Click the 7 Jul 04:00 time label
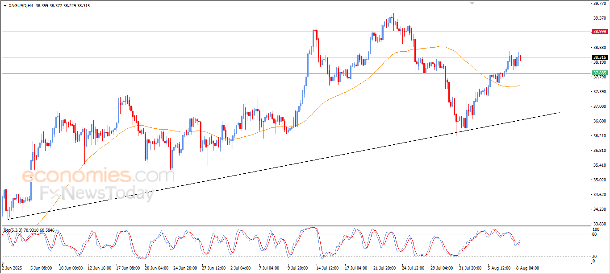Image resolution: width=610 pixels, height=274 pixels. tap(270, 269)
